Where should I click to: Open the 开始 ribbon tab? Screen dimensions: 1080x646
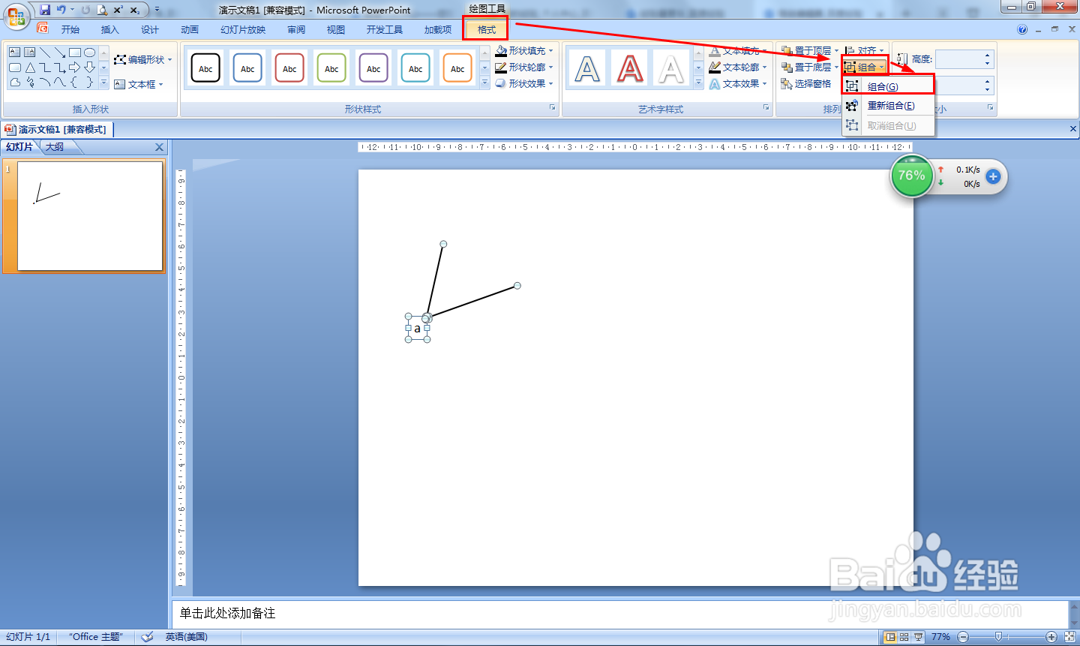(70, 30)
